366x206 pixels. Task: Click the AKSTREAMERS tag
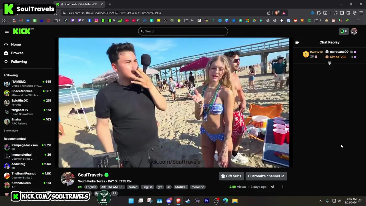click(x=112, y=187)
